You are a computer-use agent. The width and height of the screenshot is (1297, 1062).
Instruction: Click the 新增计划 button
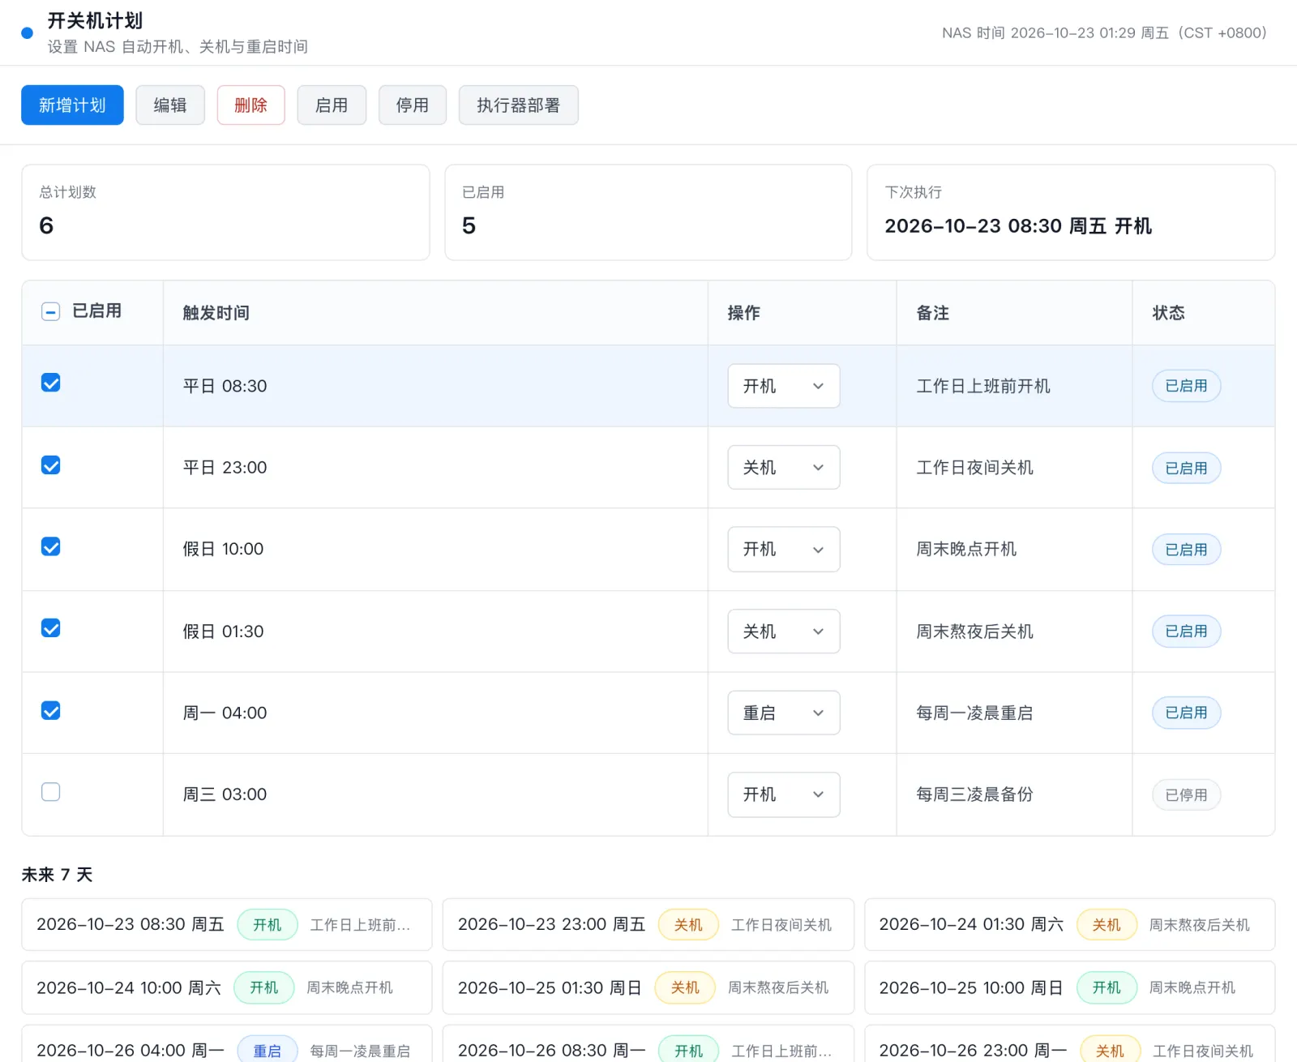(x=72, y=105)
